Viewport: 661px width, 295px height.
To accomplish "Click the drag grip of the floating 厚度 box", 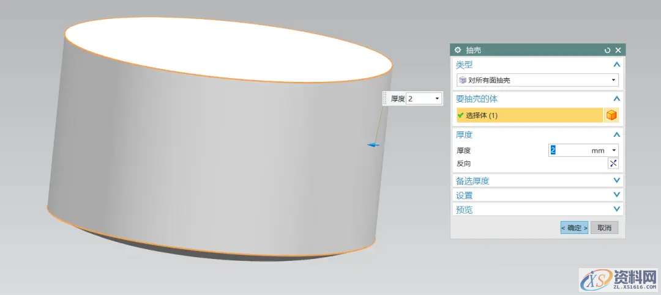I will (x=386, y=98).
